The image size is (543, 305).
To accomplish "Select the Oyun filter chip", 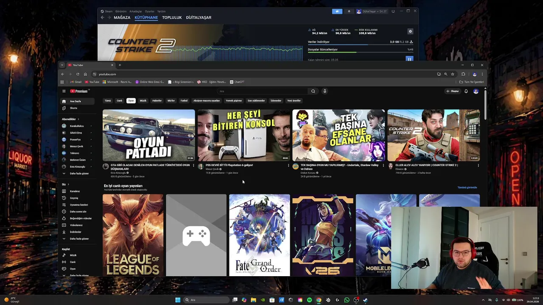I will (x=131, y=101).
